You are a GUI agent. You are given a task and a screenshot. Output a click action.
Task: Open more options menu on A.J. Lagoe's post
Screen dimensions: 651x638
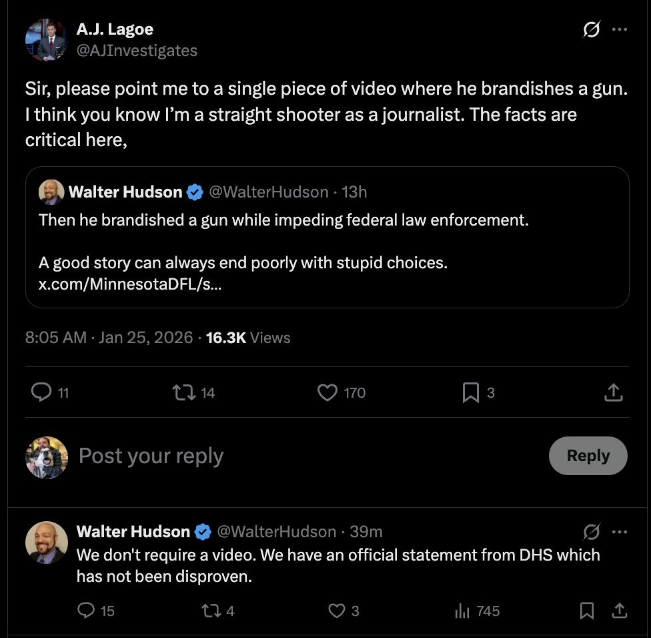click(620, 30)
